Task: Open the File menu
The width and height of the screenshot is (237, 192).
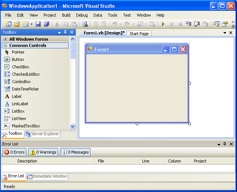Action: [x=8, y=15]
